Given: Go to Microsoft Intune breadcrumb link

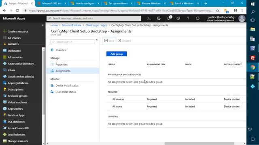Looking at the screenshot, I should (72, 25).
